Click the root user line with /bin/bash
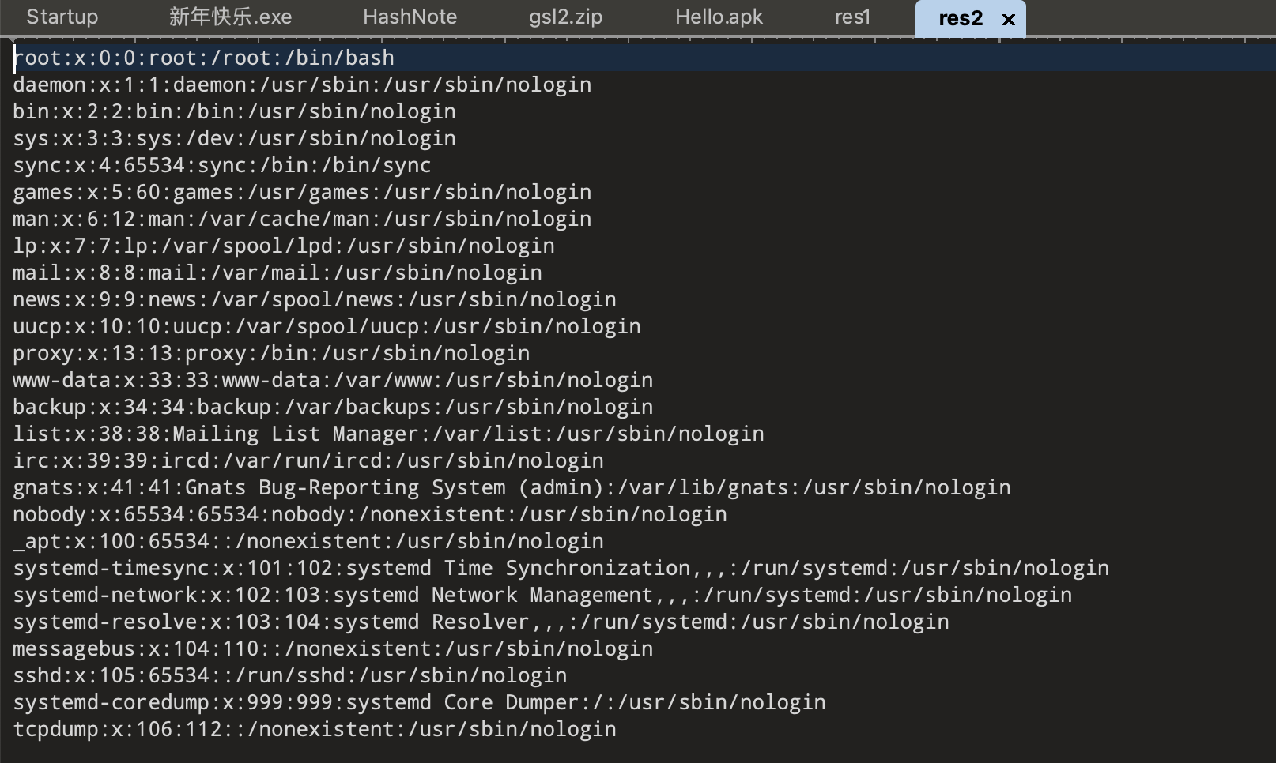This screenshot has width=1276, height=763. (204, 58)
